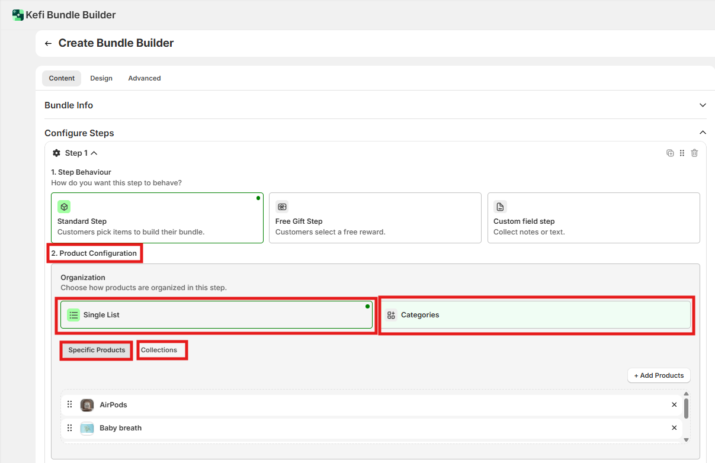
Task: Click the AirPods product thumbnail
Action: 87,405
